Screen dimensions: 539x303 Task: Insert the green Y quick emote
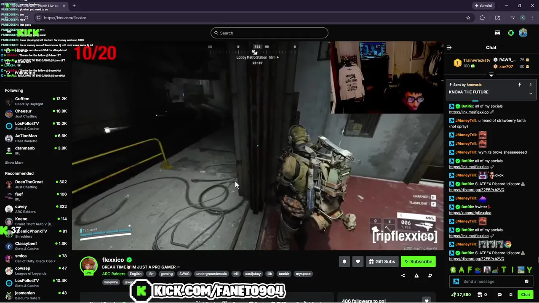click(529, 270)
